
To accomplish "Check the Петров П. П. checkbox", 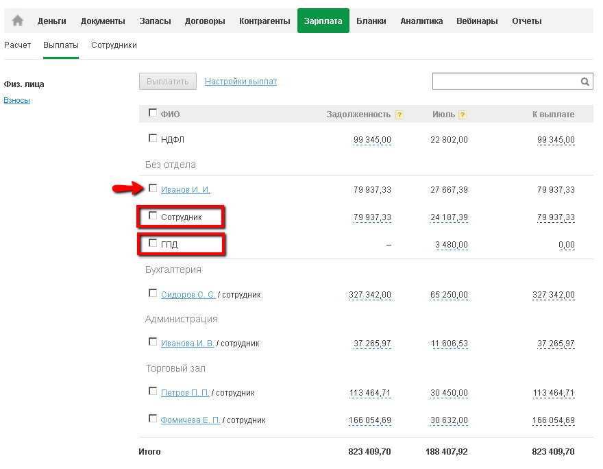I will (x=153, y=392).
